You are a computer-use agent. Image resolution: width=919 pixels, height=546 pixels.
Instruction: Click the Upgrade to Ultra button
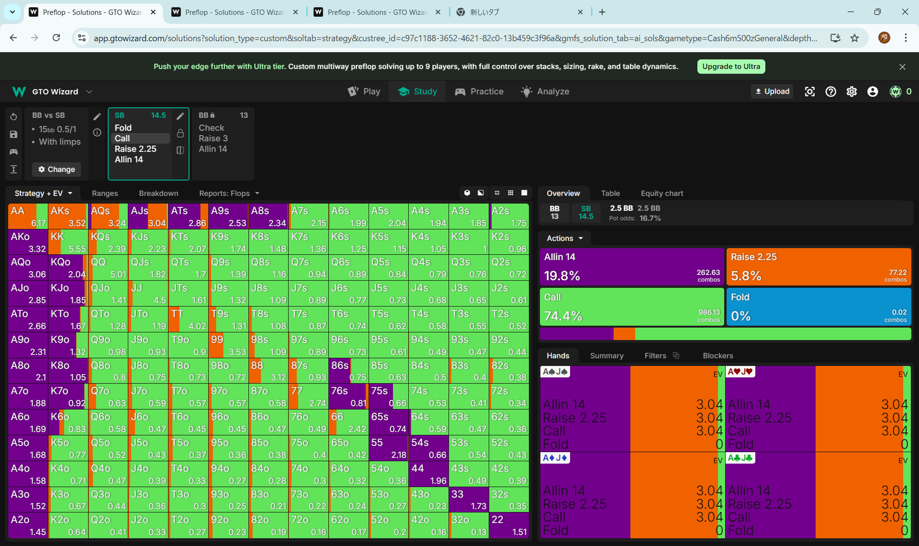(731, 67)
